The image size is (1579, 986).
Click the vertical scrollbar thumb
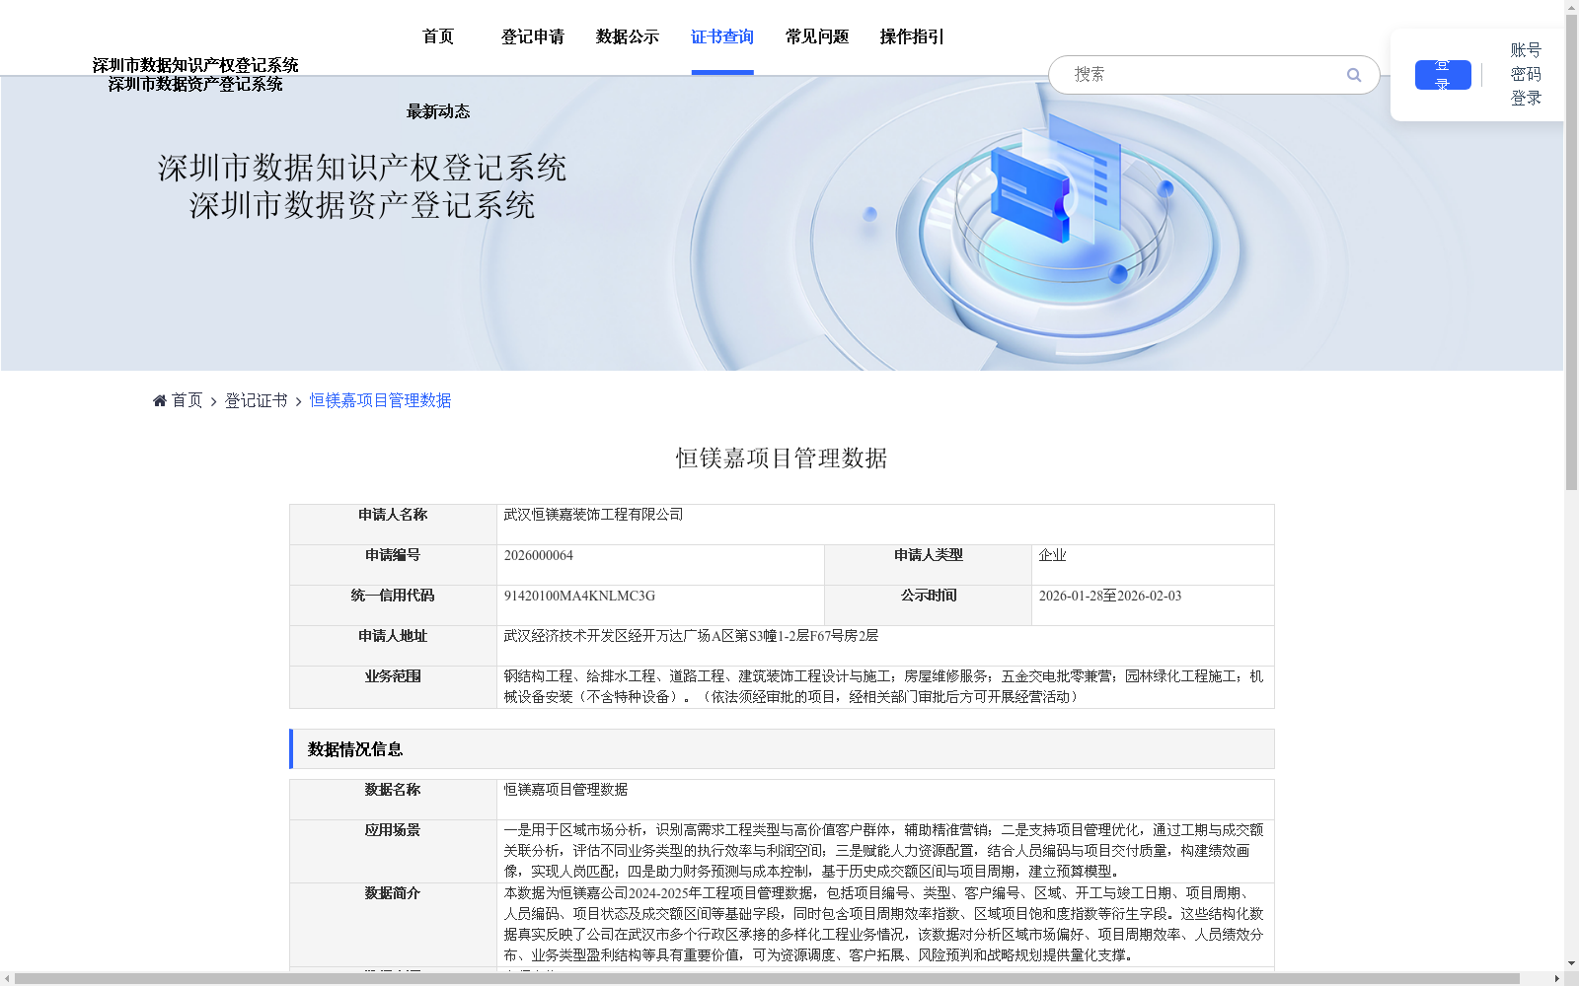[x=1571, y=251]
